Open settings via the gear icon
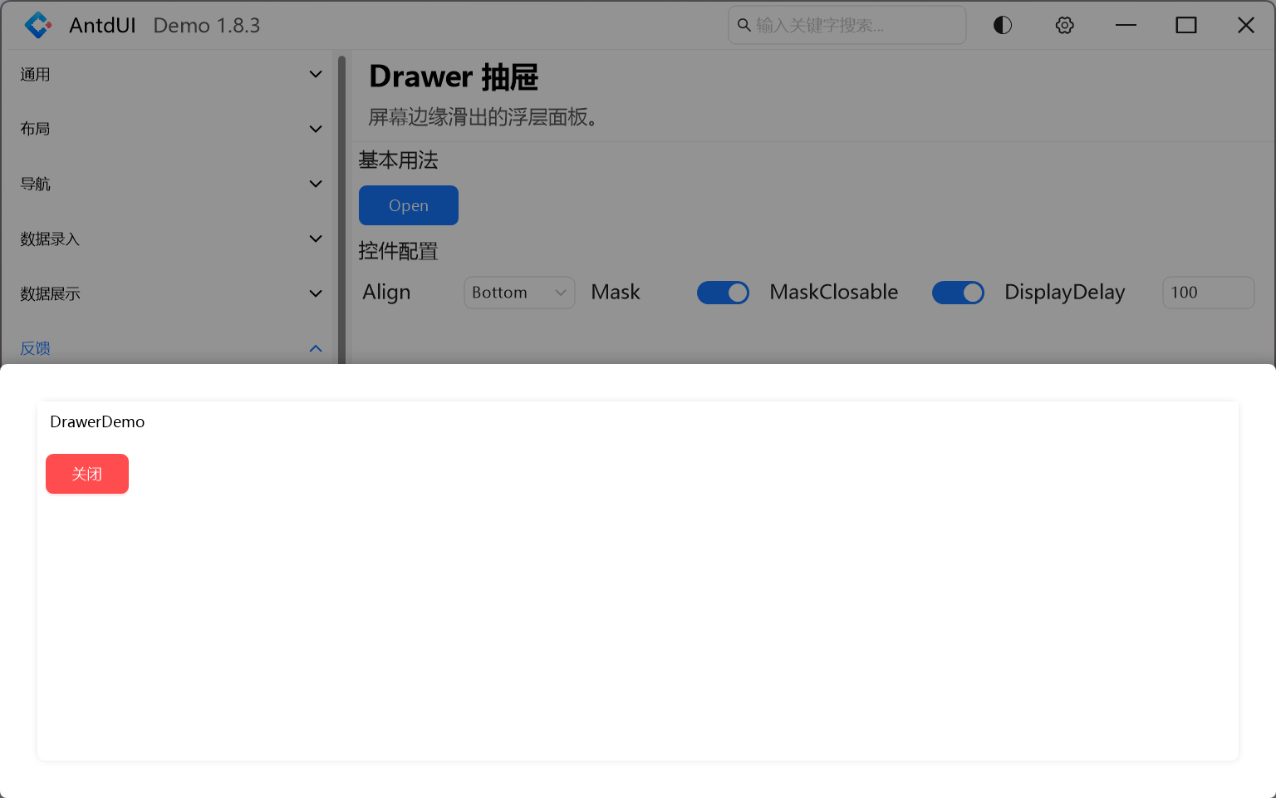The height and width of the screenshot is (798, 1276). point(1064,25)
